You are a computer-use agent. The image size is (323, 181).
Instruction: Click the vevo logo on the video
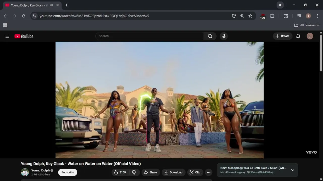coord(311,152)
